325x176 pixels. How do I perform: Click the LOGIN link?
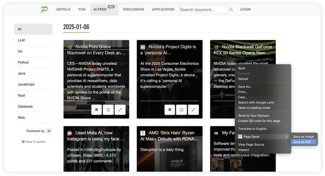click(x=245, y=9)
